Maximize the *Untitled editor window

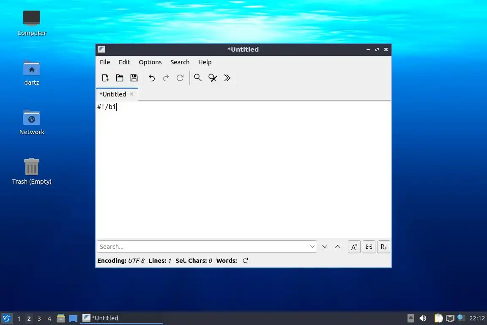377,50
